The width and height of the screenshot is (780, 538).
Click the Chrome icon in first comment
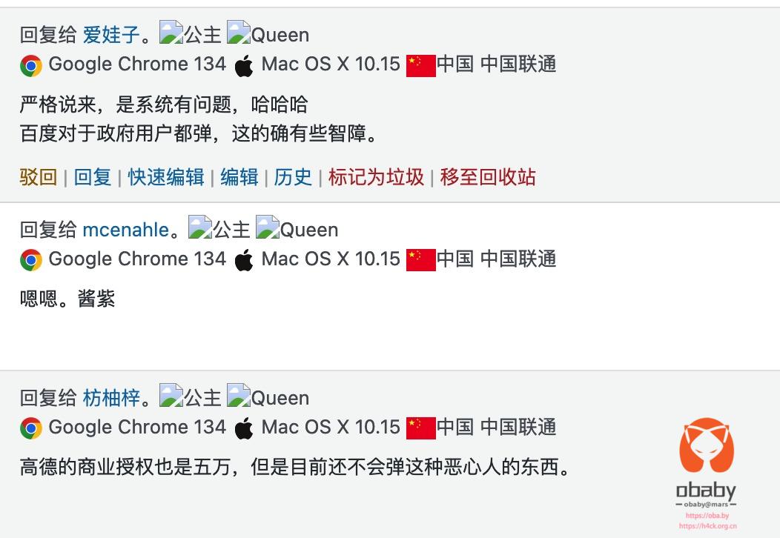click(31, 65)
